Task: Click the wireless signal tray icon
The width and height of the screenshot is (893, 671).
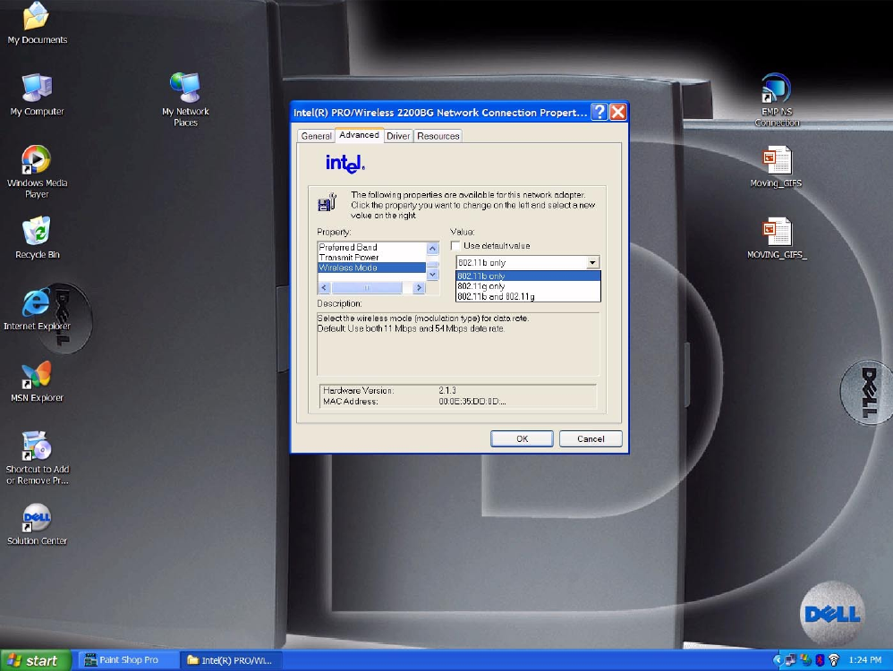Action: [x=834, y=660]
